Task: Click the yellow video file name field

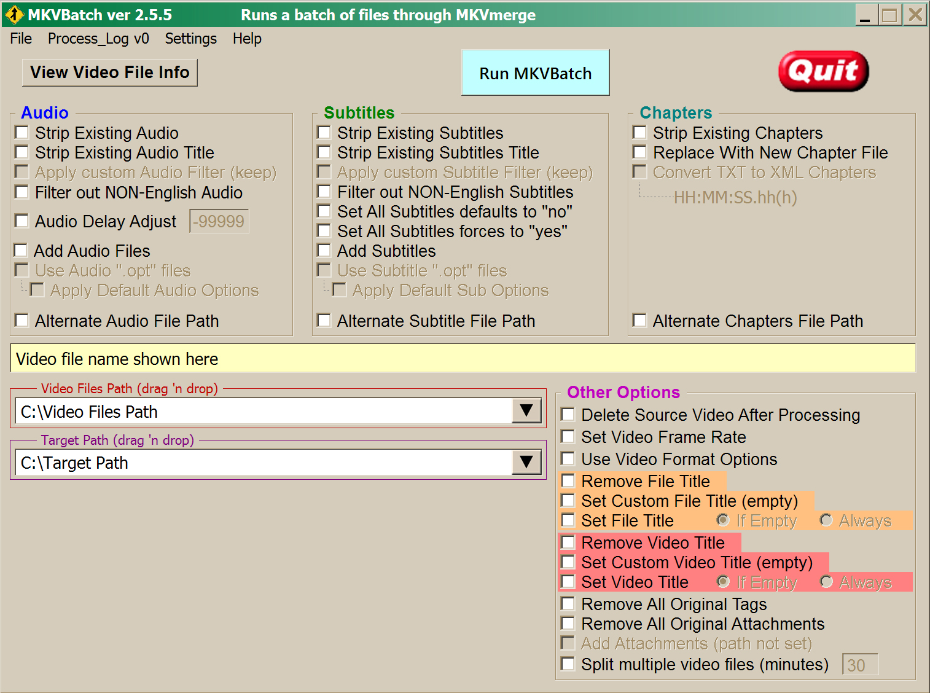Action: 463,359
